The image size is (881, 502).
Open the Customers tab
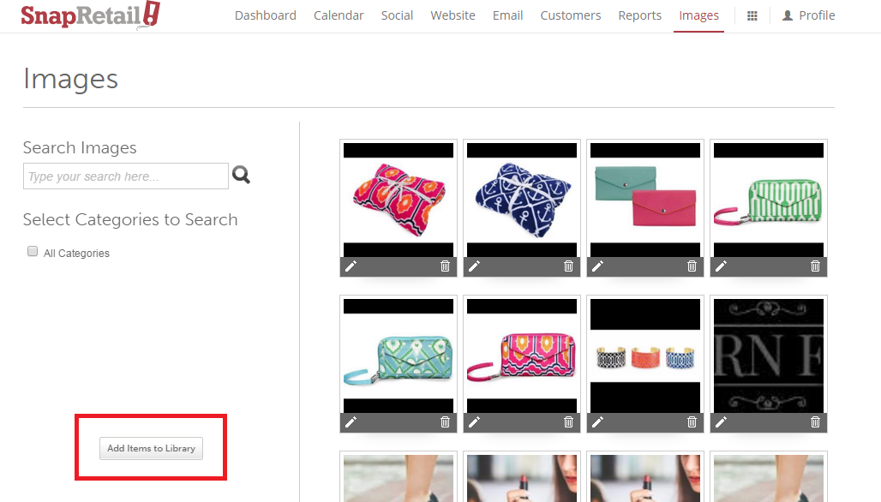click(x=570, y=15)
